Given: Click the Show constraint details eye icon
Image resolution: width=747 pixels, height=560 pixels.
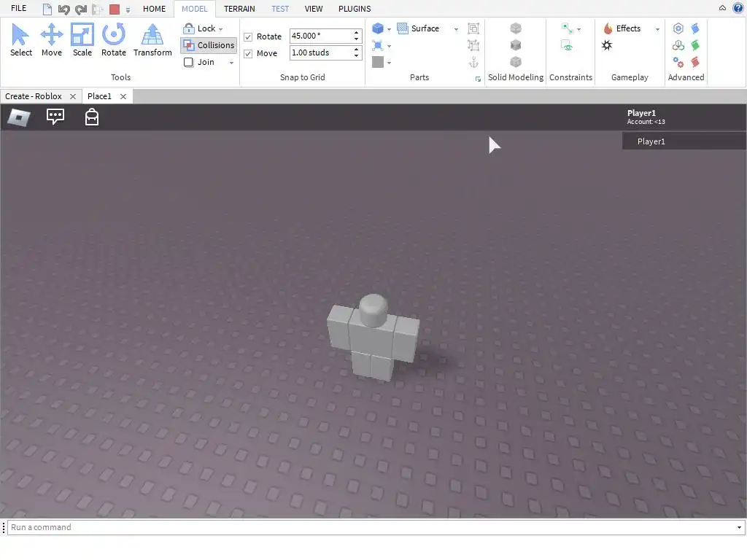Looking at the screenshot, I should (567, 46).
